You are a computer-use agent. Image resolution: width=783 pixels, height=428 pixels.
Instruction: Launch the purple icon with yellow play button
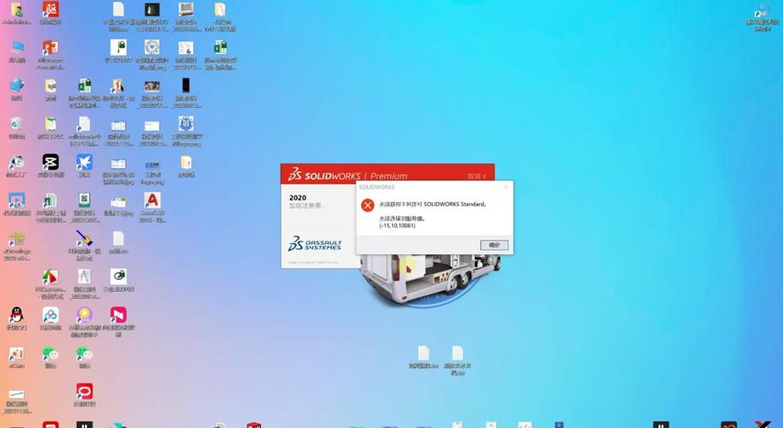(85, 322)
